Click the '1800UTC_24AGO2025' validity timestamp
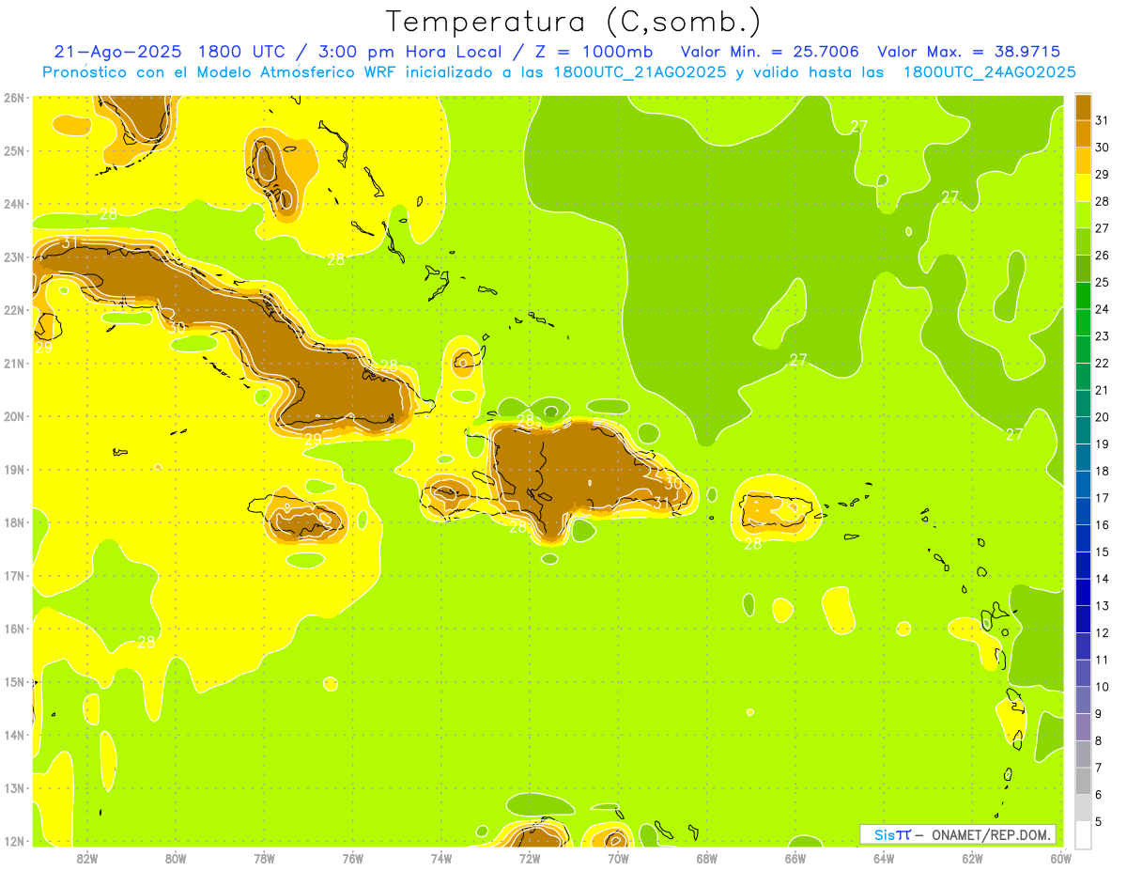Viewport: 1127px width, 871px height. pos(989,72)
